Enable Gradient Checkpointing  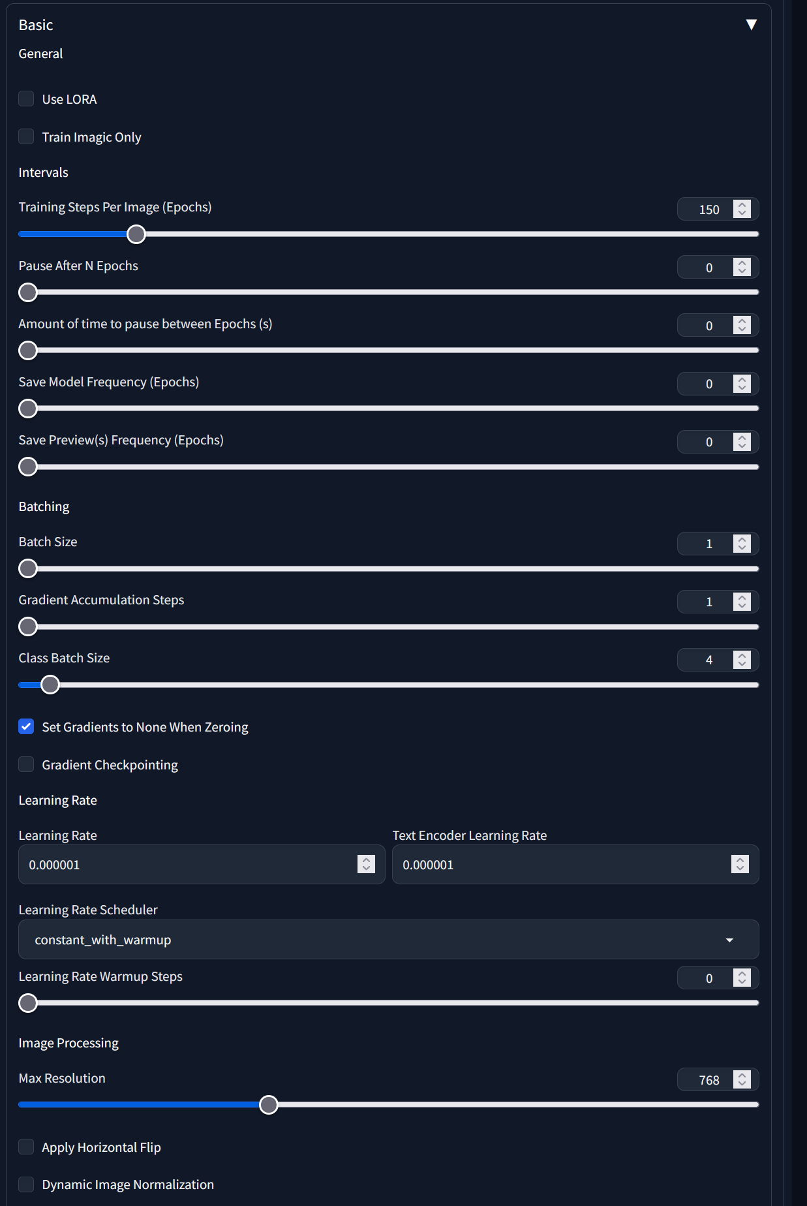(26, 764)
